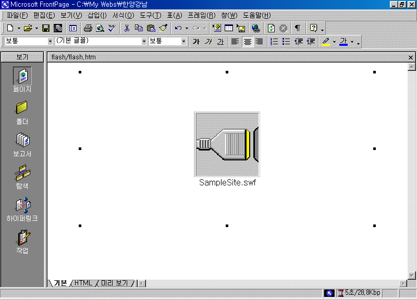417x300 pixels.
Task: Run the spelling check tool
Action: [x=112, y=28]
